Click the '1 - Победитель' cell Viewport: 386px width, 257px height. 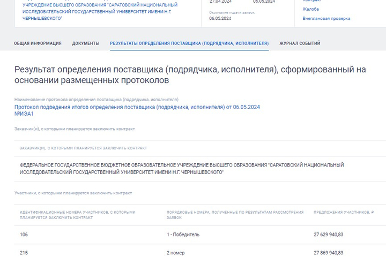tap(183, 235)
